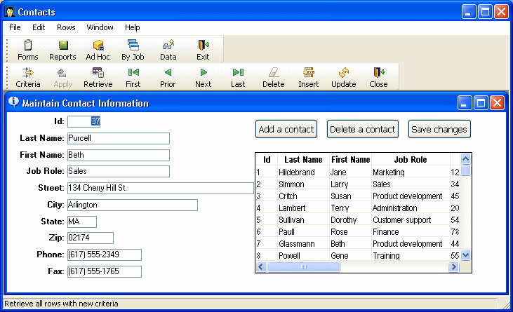Select the Sullivan row in table
Viewport: 513px width, 312px height.
(x=358, y=220)
